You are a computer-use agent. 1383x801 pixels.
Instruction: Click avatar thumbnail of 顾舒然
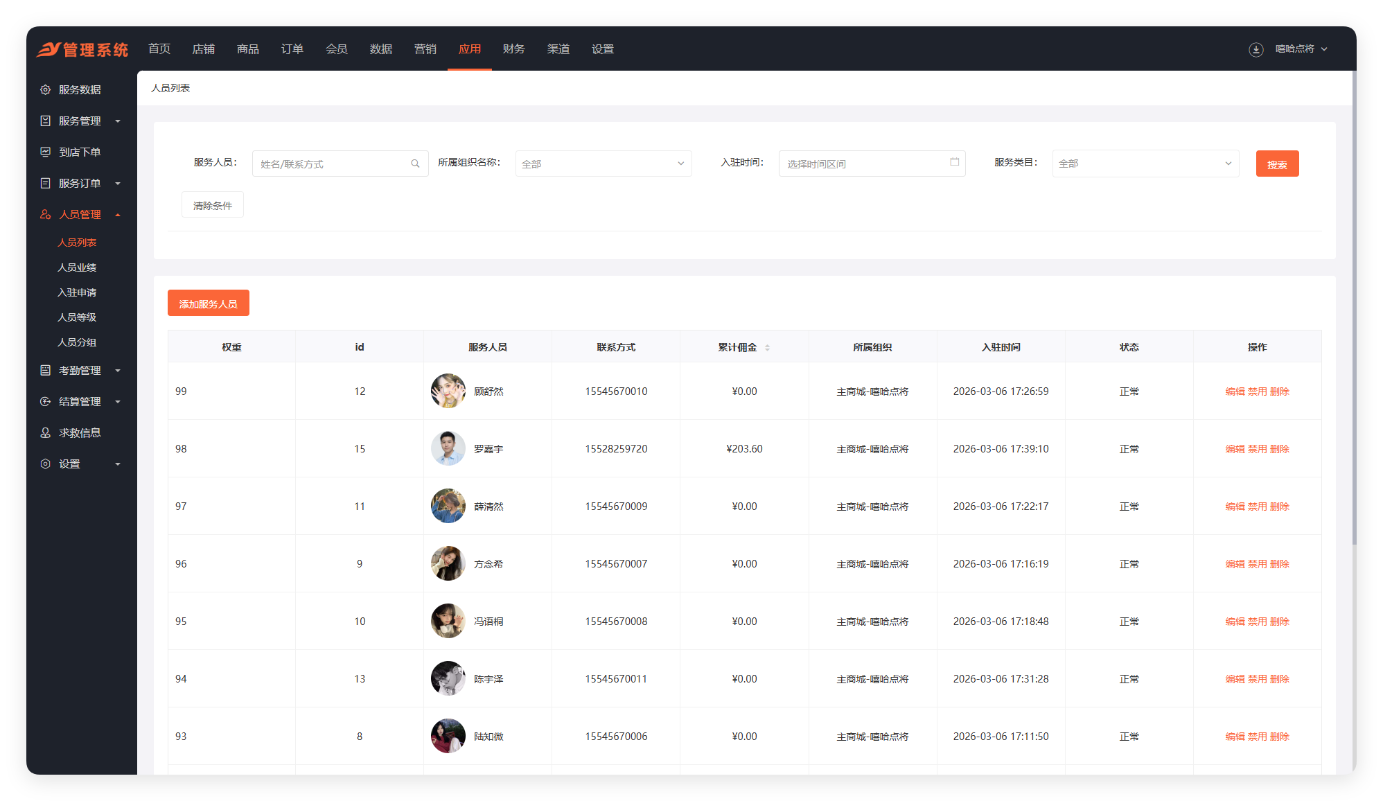(x=448, y=391)
